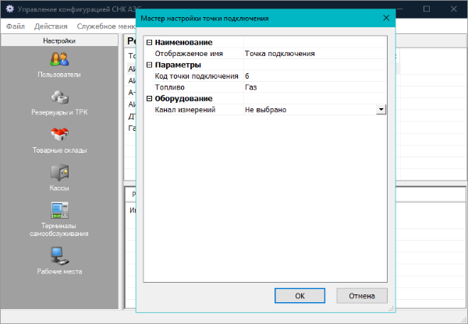The image size is (468, 324).
Task: Click the Настройки panel header
Action: pyautogui.click(x=60, y=40)
